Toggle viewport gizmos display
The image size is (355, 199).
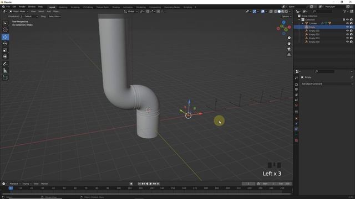(x=254, y=11)
